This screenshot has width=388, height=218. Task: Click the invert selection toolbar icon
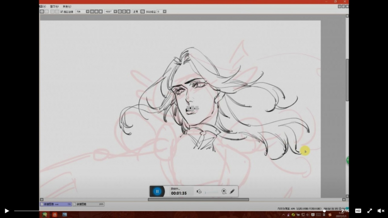point(57,12)
